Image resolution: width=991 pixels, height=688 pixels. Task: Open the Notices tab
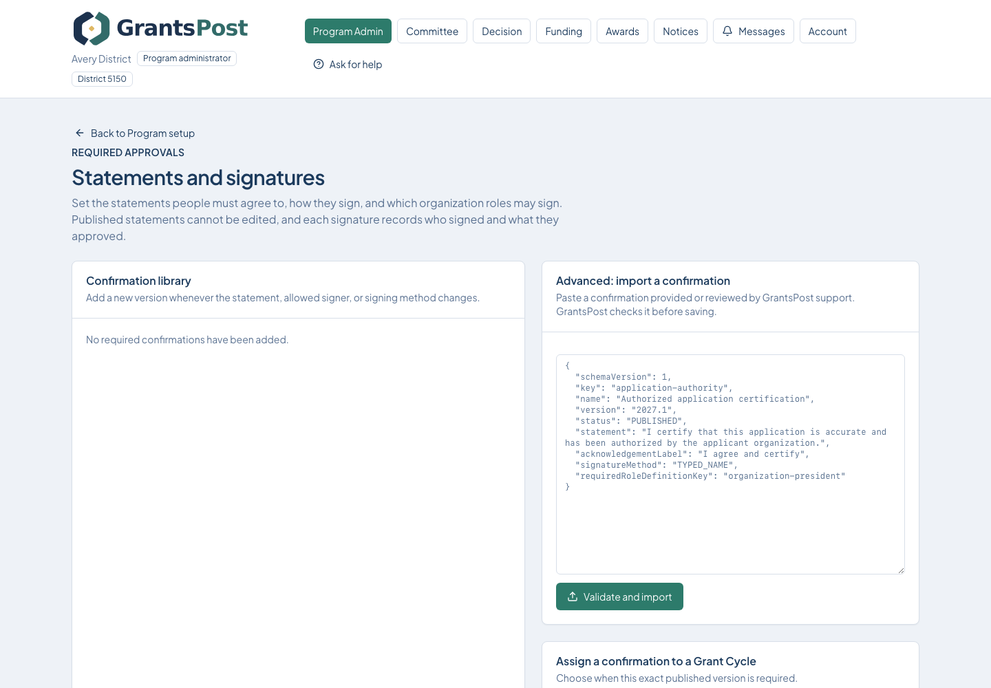[681, 31]
